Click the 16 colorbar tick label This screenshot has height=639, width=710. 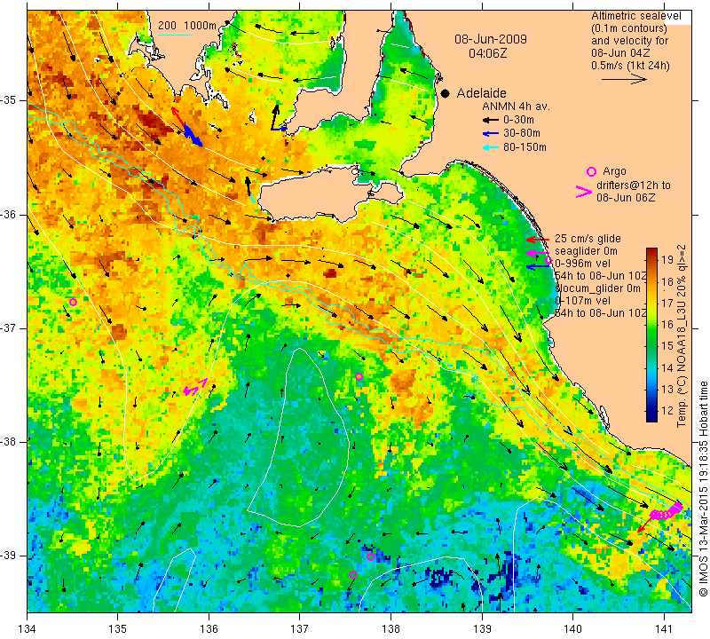[667, 324]
